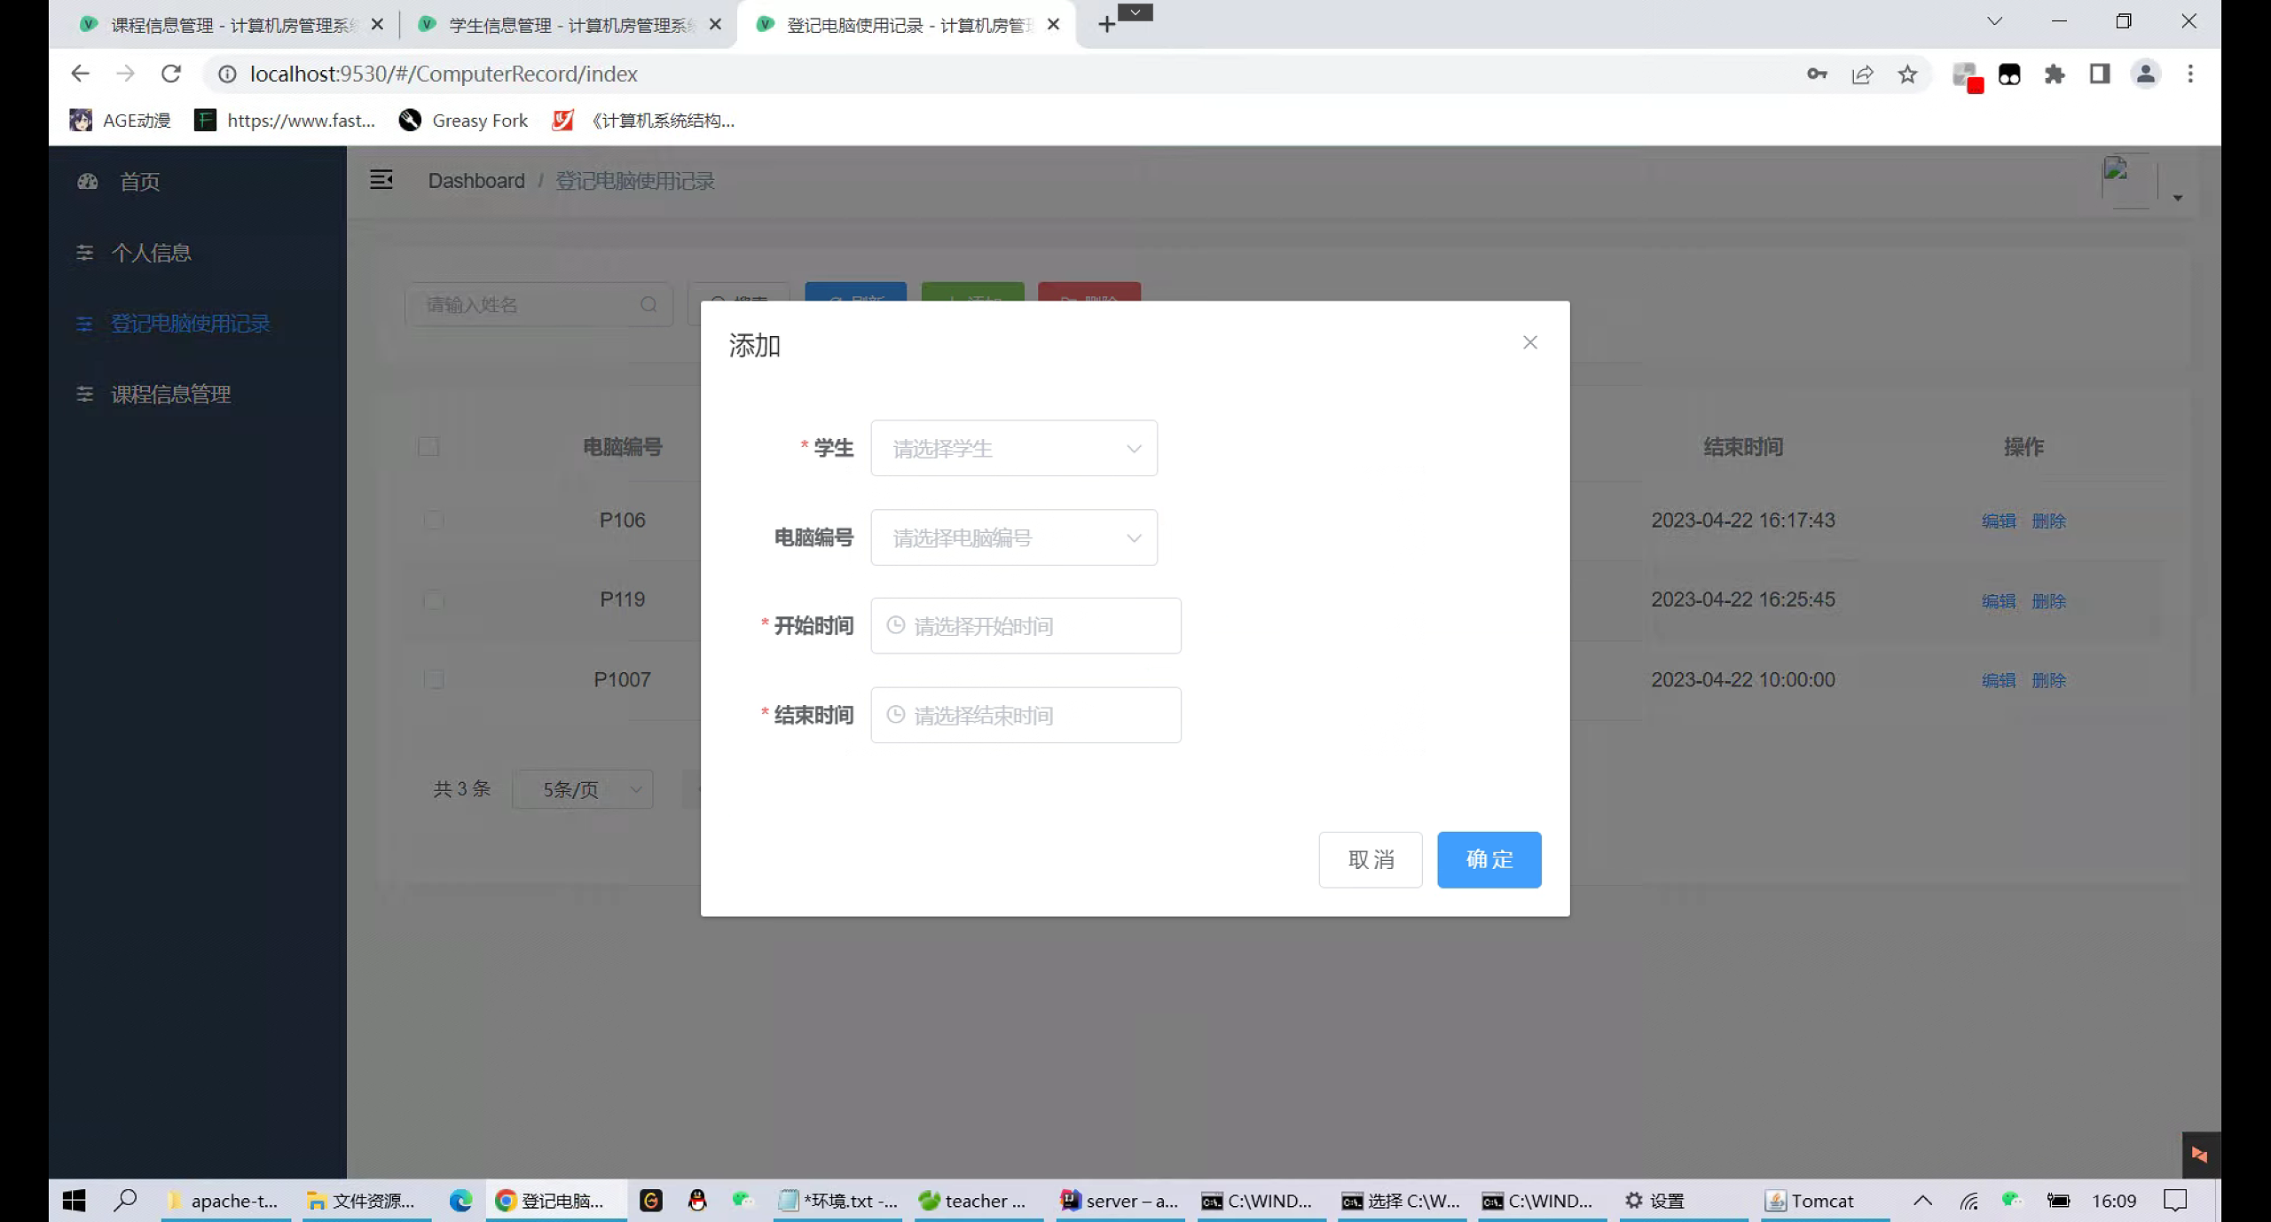Select the 首页 dashboard icon in sidebar
The width and height of the screenshot is (2271, 1222).
(x=87, y=181)
